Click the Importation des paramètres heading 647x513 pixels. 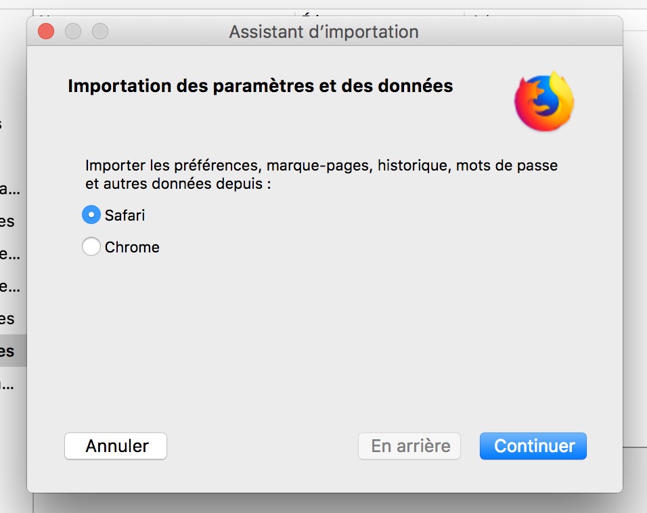[260, 87]
